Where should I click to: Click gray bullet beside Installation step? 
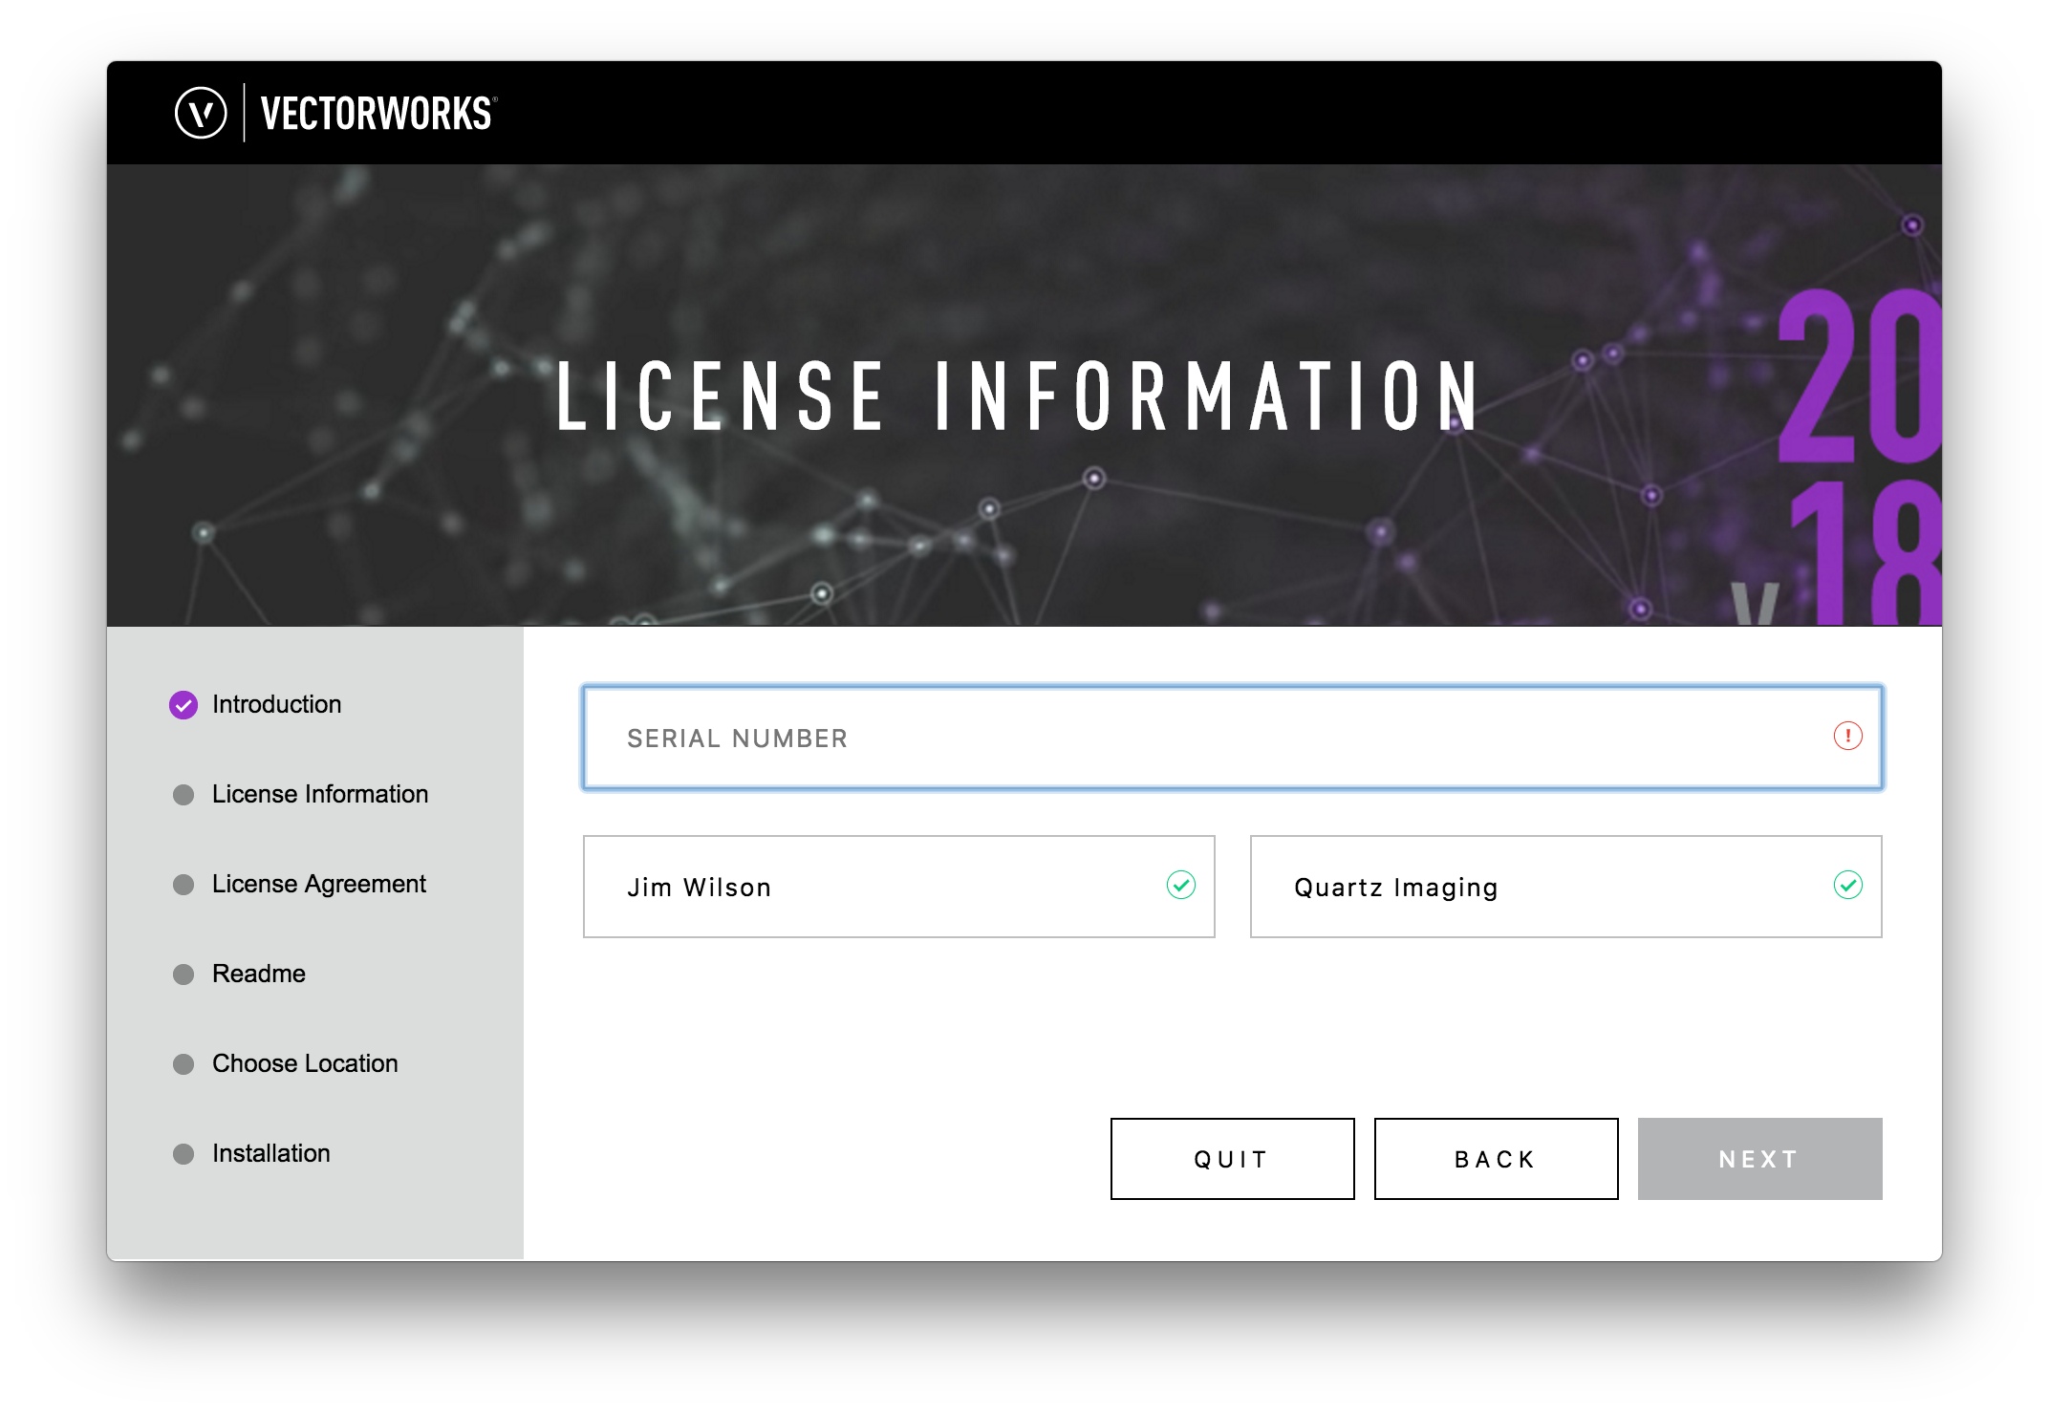[183, 1154]
